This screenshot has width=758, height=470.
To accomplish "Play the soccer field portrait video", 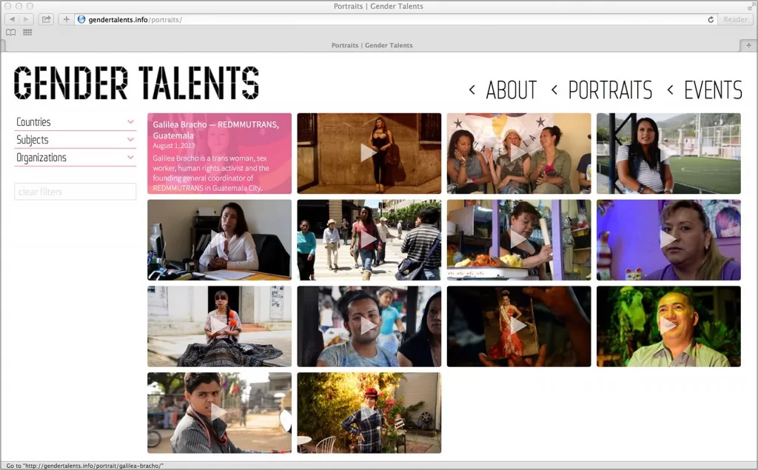I will click(x=668, y=153).
